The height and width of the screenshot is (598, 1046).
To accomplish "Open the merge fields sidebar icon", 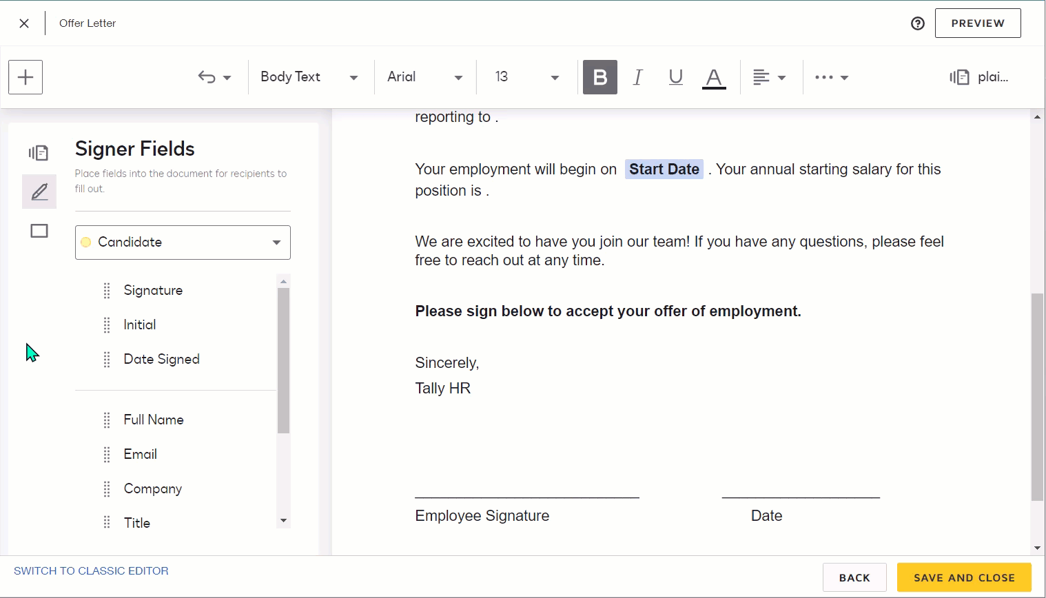I will [x=39, y=153].
